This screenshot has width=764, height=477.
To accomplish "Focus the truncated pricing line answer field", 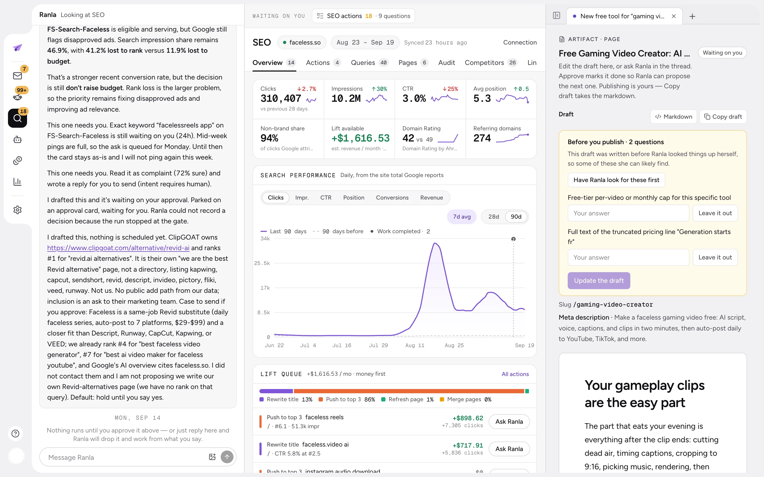I will click(x=628, y=257).
